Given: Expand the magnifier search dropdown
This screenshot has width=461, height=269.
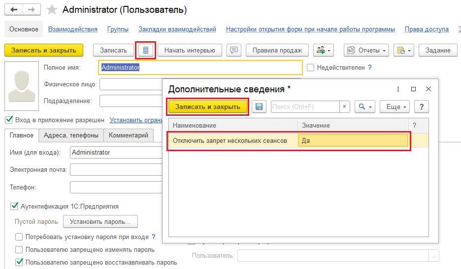Looking at the screenshot, I should (365, 107).
